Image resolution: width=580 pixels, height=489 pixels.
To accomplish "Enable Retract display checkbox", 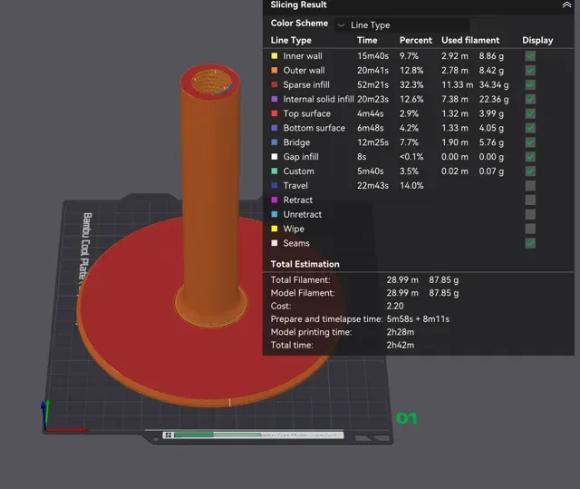I will coord(530,200).
